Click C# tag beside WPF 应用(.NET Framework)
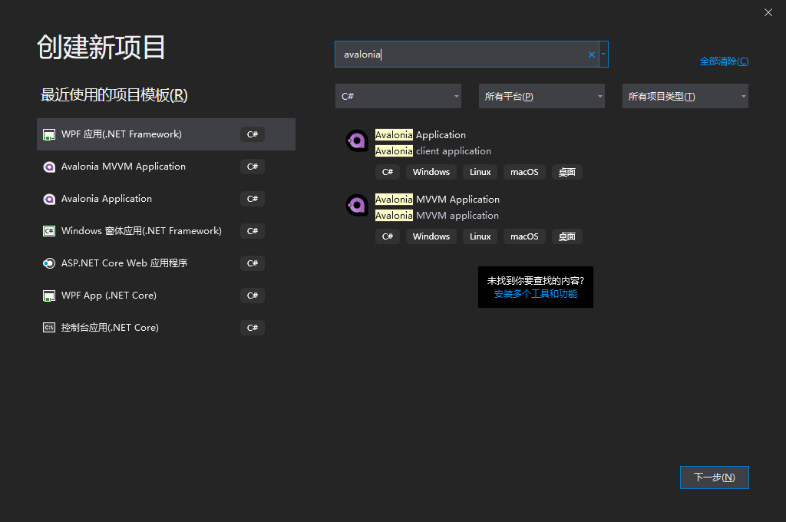The width and height of the screenshot is (786, 522). [252, 134]
